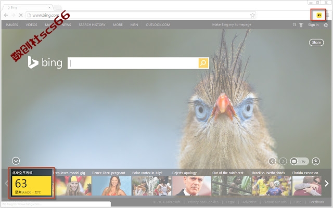The width and height of the screenshot is (333, 208).
Task: Open a new tab
Action: point(58,8)
